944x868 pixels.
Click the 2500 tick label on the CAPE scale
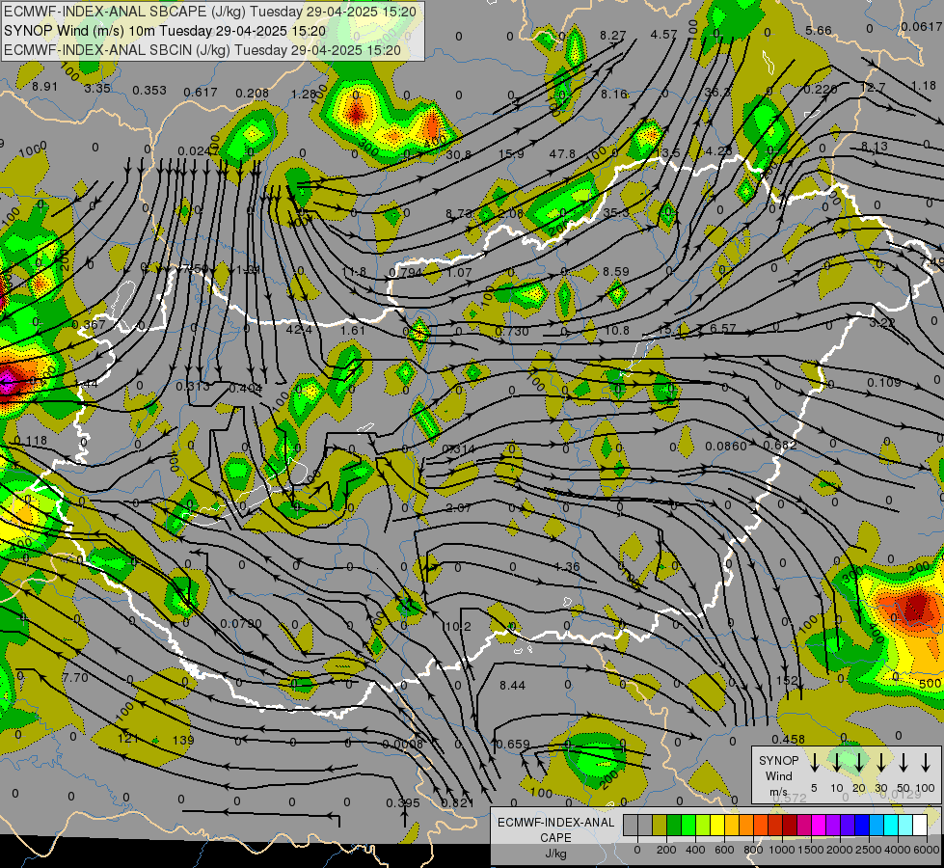tap(868, 850)
